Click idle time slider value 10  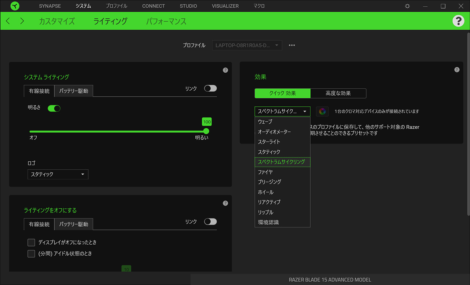click(126, 269)
